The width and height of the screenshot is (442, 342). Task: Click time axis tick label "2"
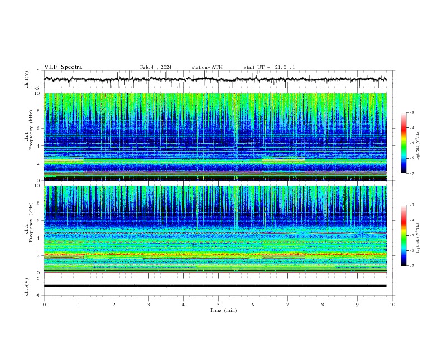[114, 305]
